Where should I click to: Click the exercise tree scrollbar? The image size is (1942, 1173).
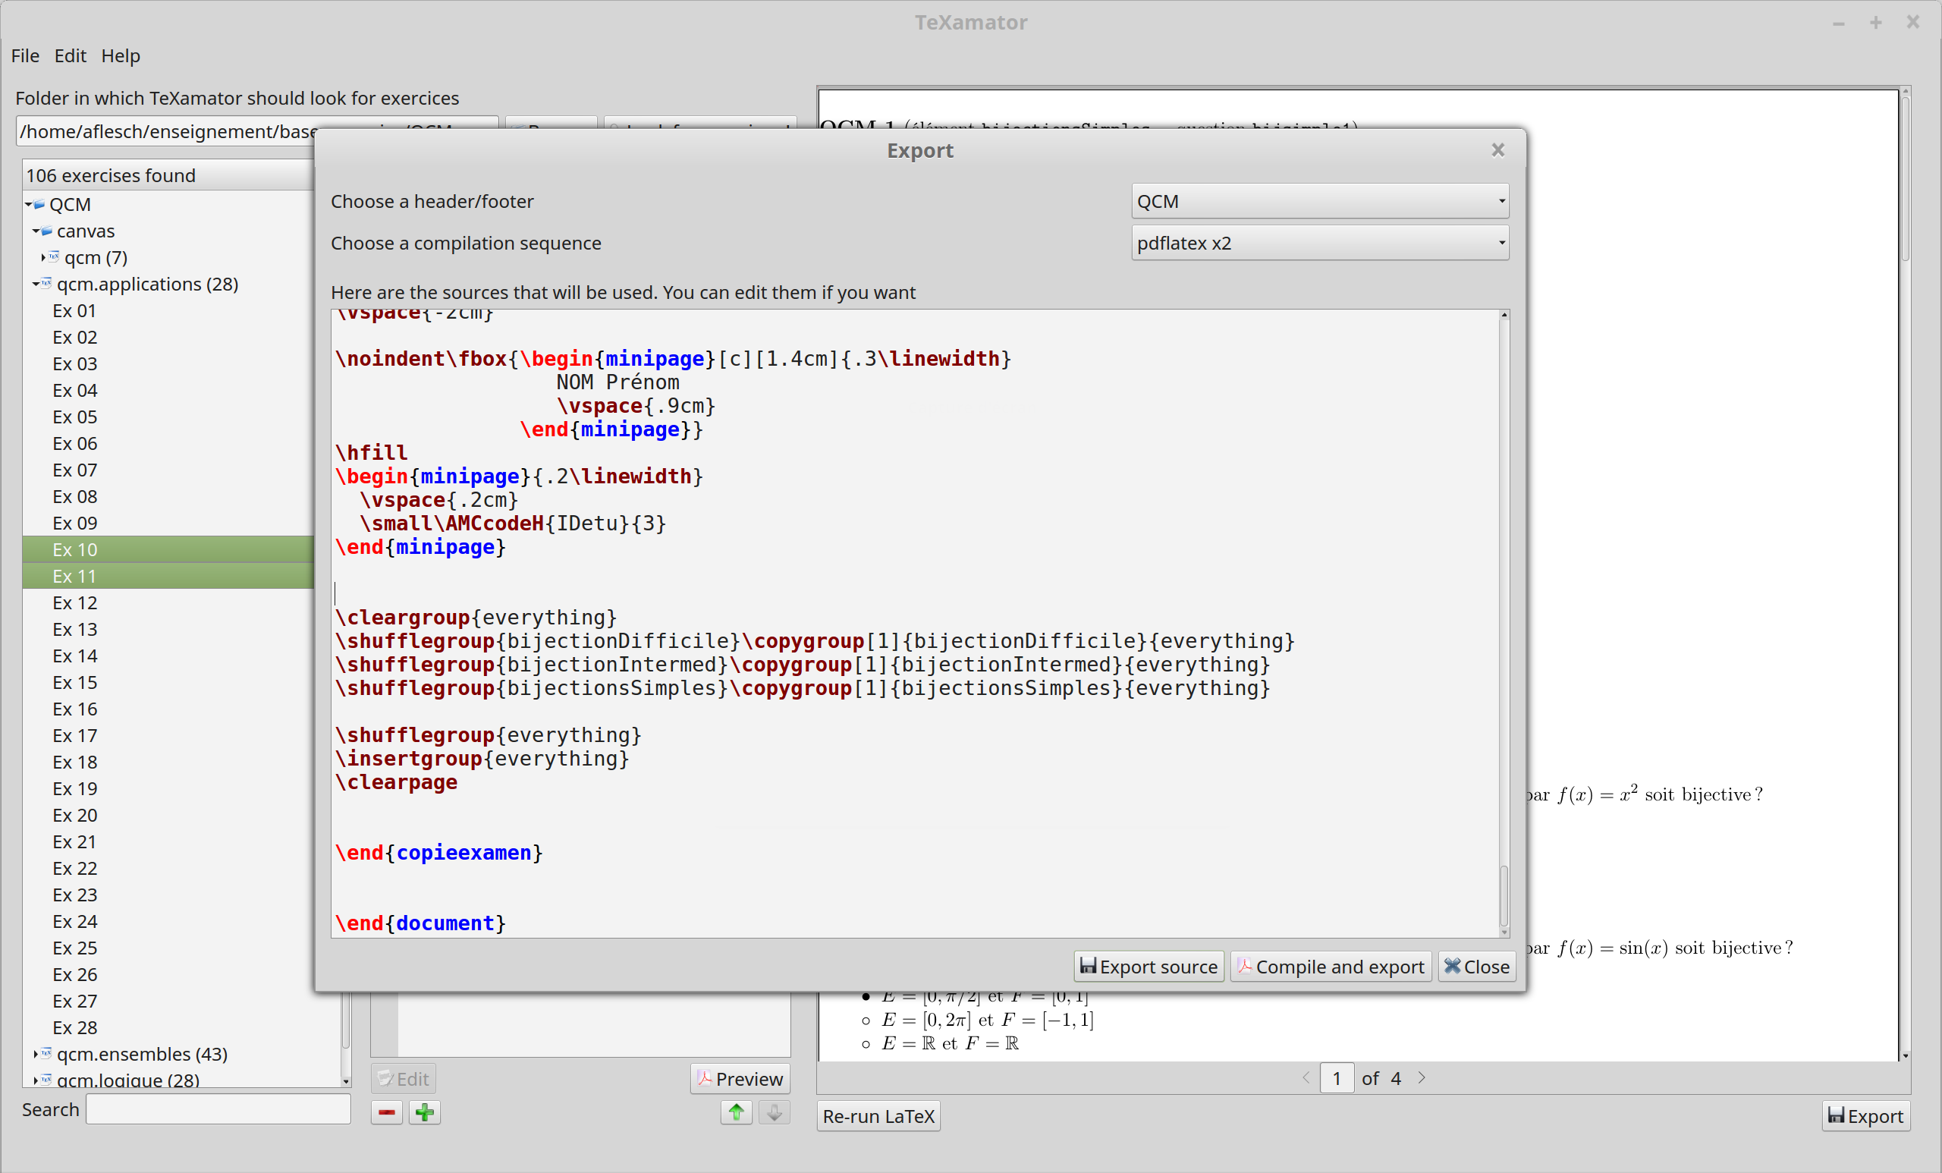click(345, 1020)
